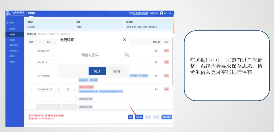The image size is (274, 132).
Task: Click the 保存志愿 button
Action: [x=139, y=117]
